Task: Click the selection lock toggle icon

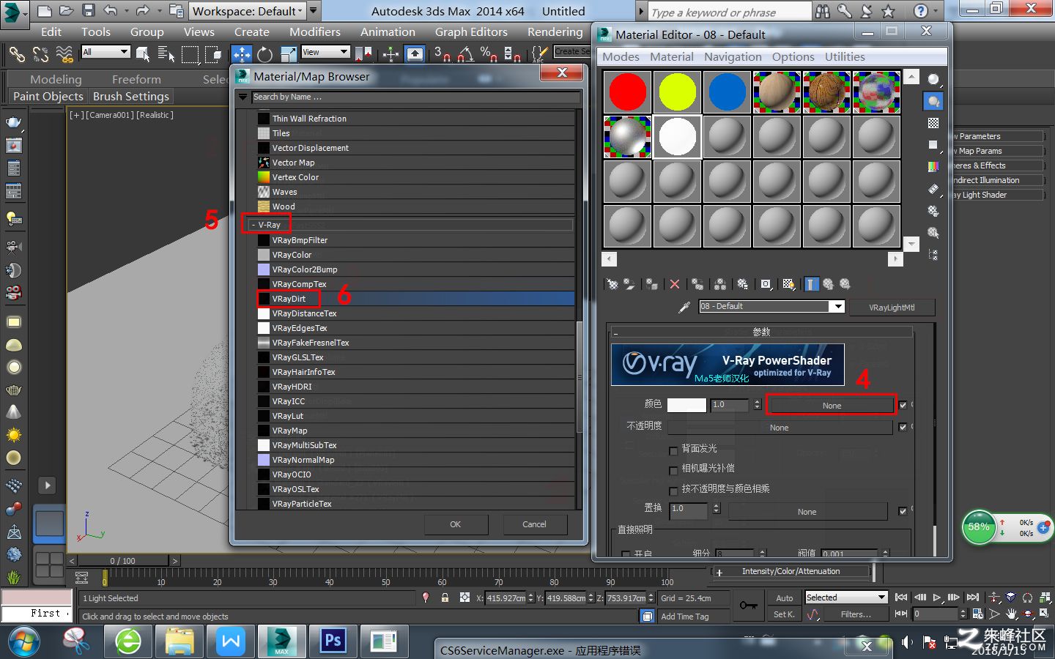Action: point(445,598)
